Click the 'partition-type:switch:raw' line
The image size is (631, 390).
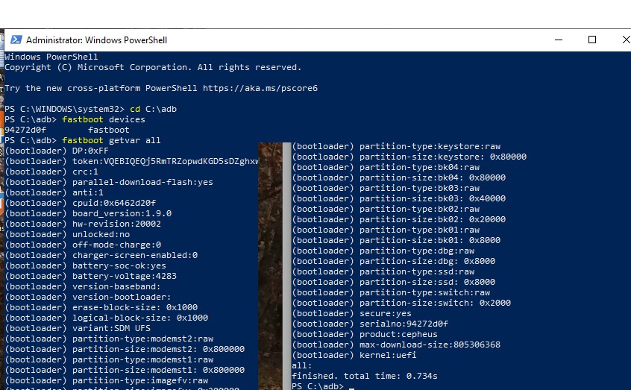[x=391, y=293]
